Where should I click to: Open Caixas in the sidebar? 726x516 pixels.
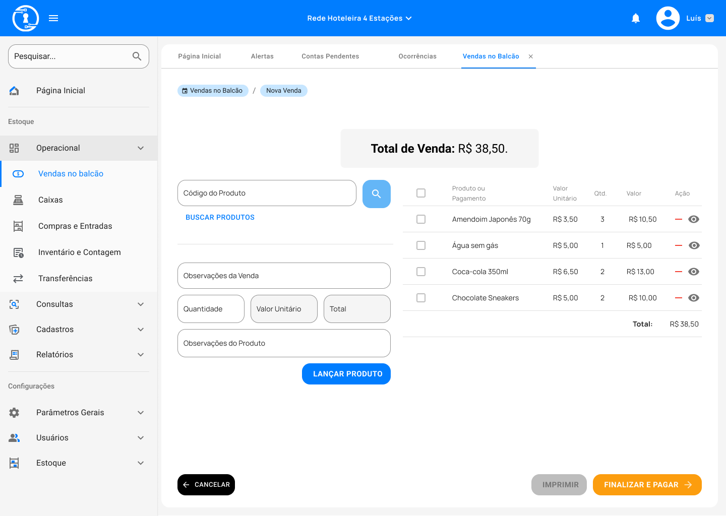click(x=50, y=200)
